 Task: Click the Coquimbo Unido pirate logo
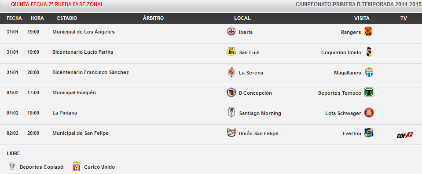pos(369,52)
